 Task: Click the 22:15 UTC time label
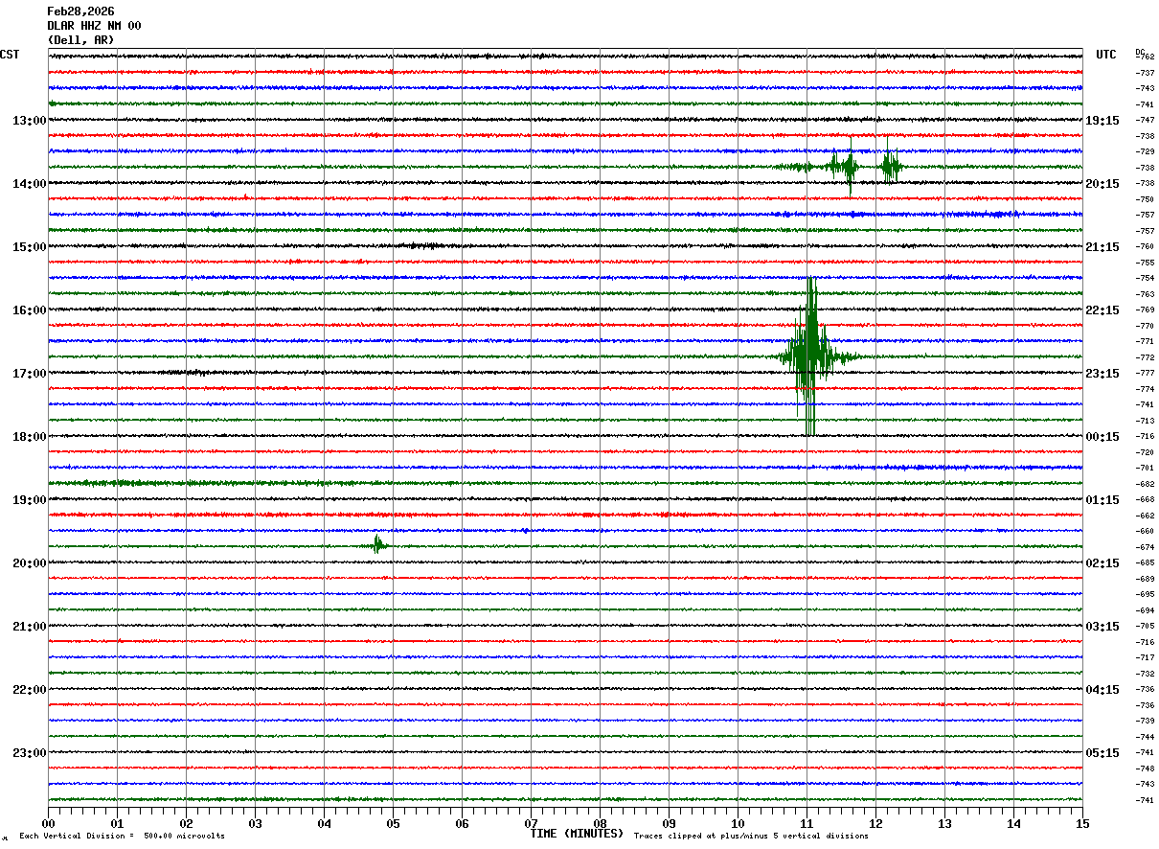tap(1102, 310)
